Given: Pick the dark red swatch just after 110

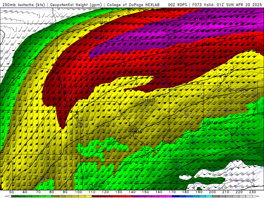Looking at the screenshot, I should tap(95, 196).
